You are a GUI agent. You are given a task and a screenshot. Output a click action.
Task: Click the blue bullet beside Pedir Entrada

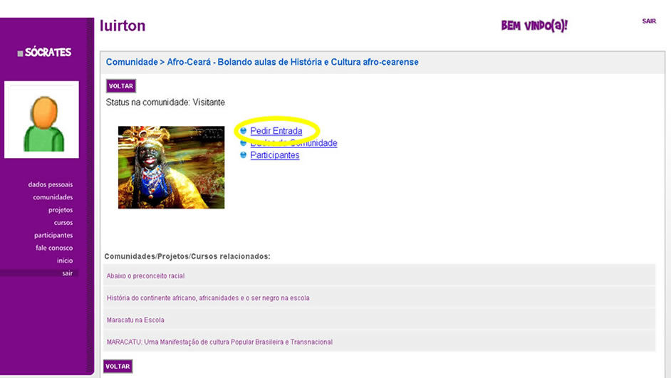pyautogui.click(x=243, y=131)
